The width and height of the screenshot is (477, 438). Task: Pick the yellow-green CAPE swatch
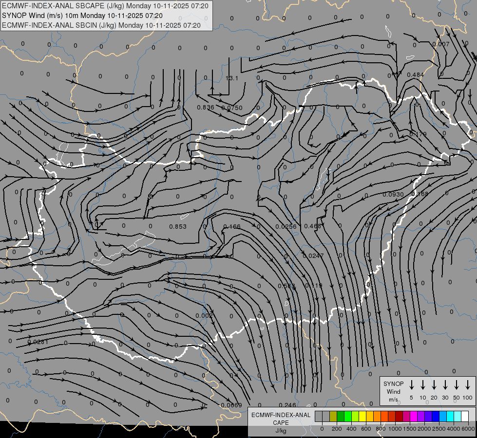click(x=355, y=416)
